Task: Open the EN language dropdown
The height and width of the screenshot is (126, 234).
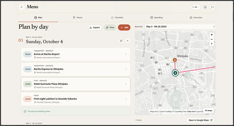Action: (196, 7)
